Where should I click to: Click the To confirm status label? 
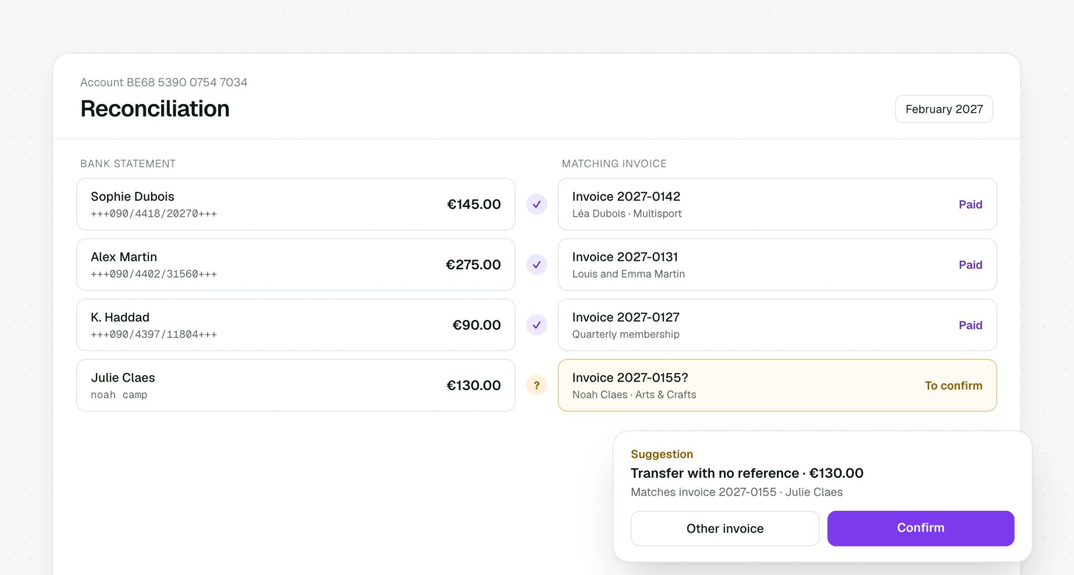click(953, 386)
